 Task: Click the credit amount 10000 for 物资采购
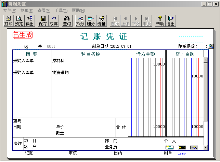(197, 76)
